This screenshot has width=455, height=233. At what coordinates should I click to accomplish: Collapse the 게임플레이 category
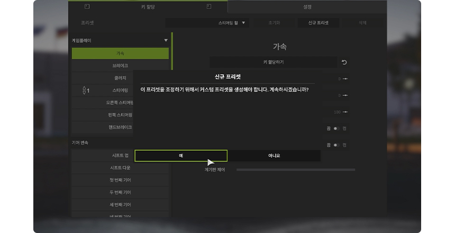click(x=166, y=40)
